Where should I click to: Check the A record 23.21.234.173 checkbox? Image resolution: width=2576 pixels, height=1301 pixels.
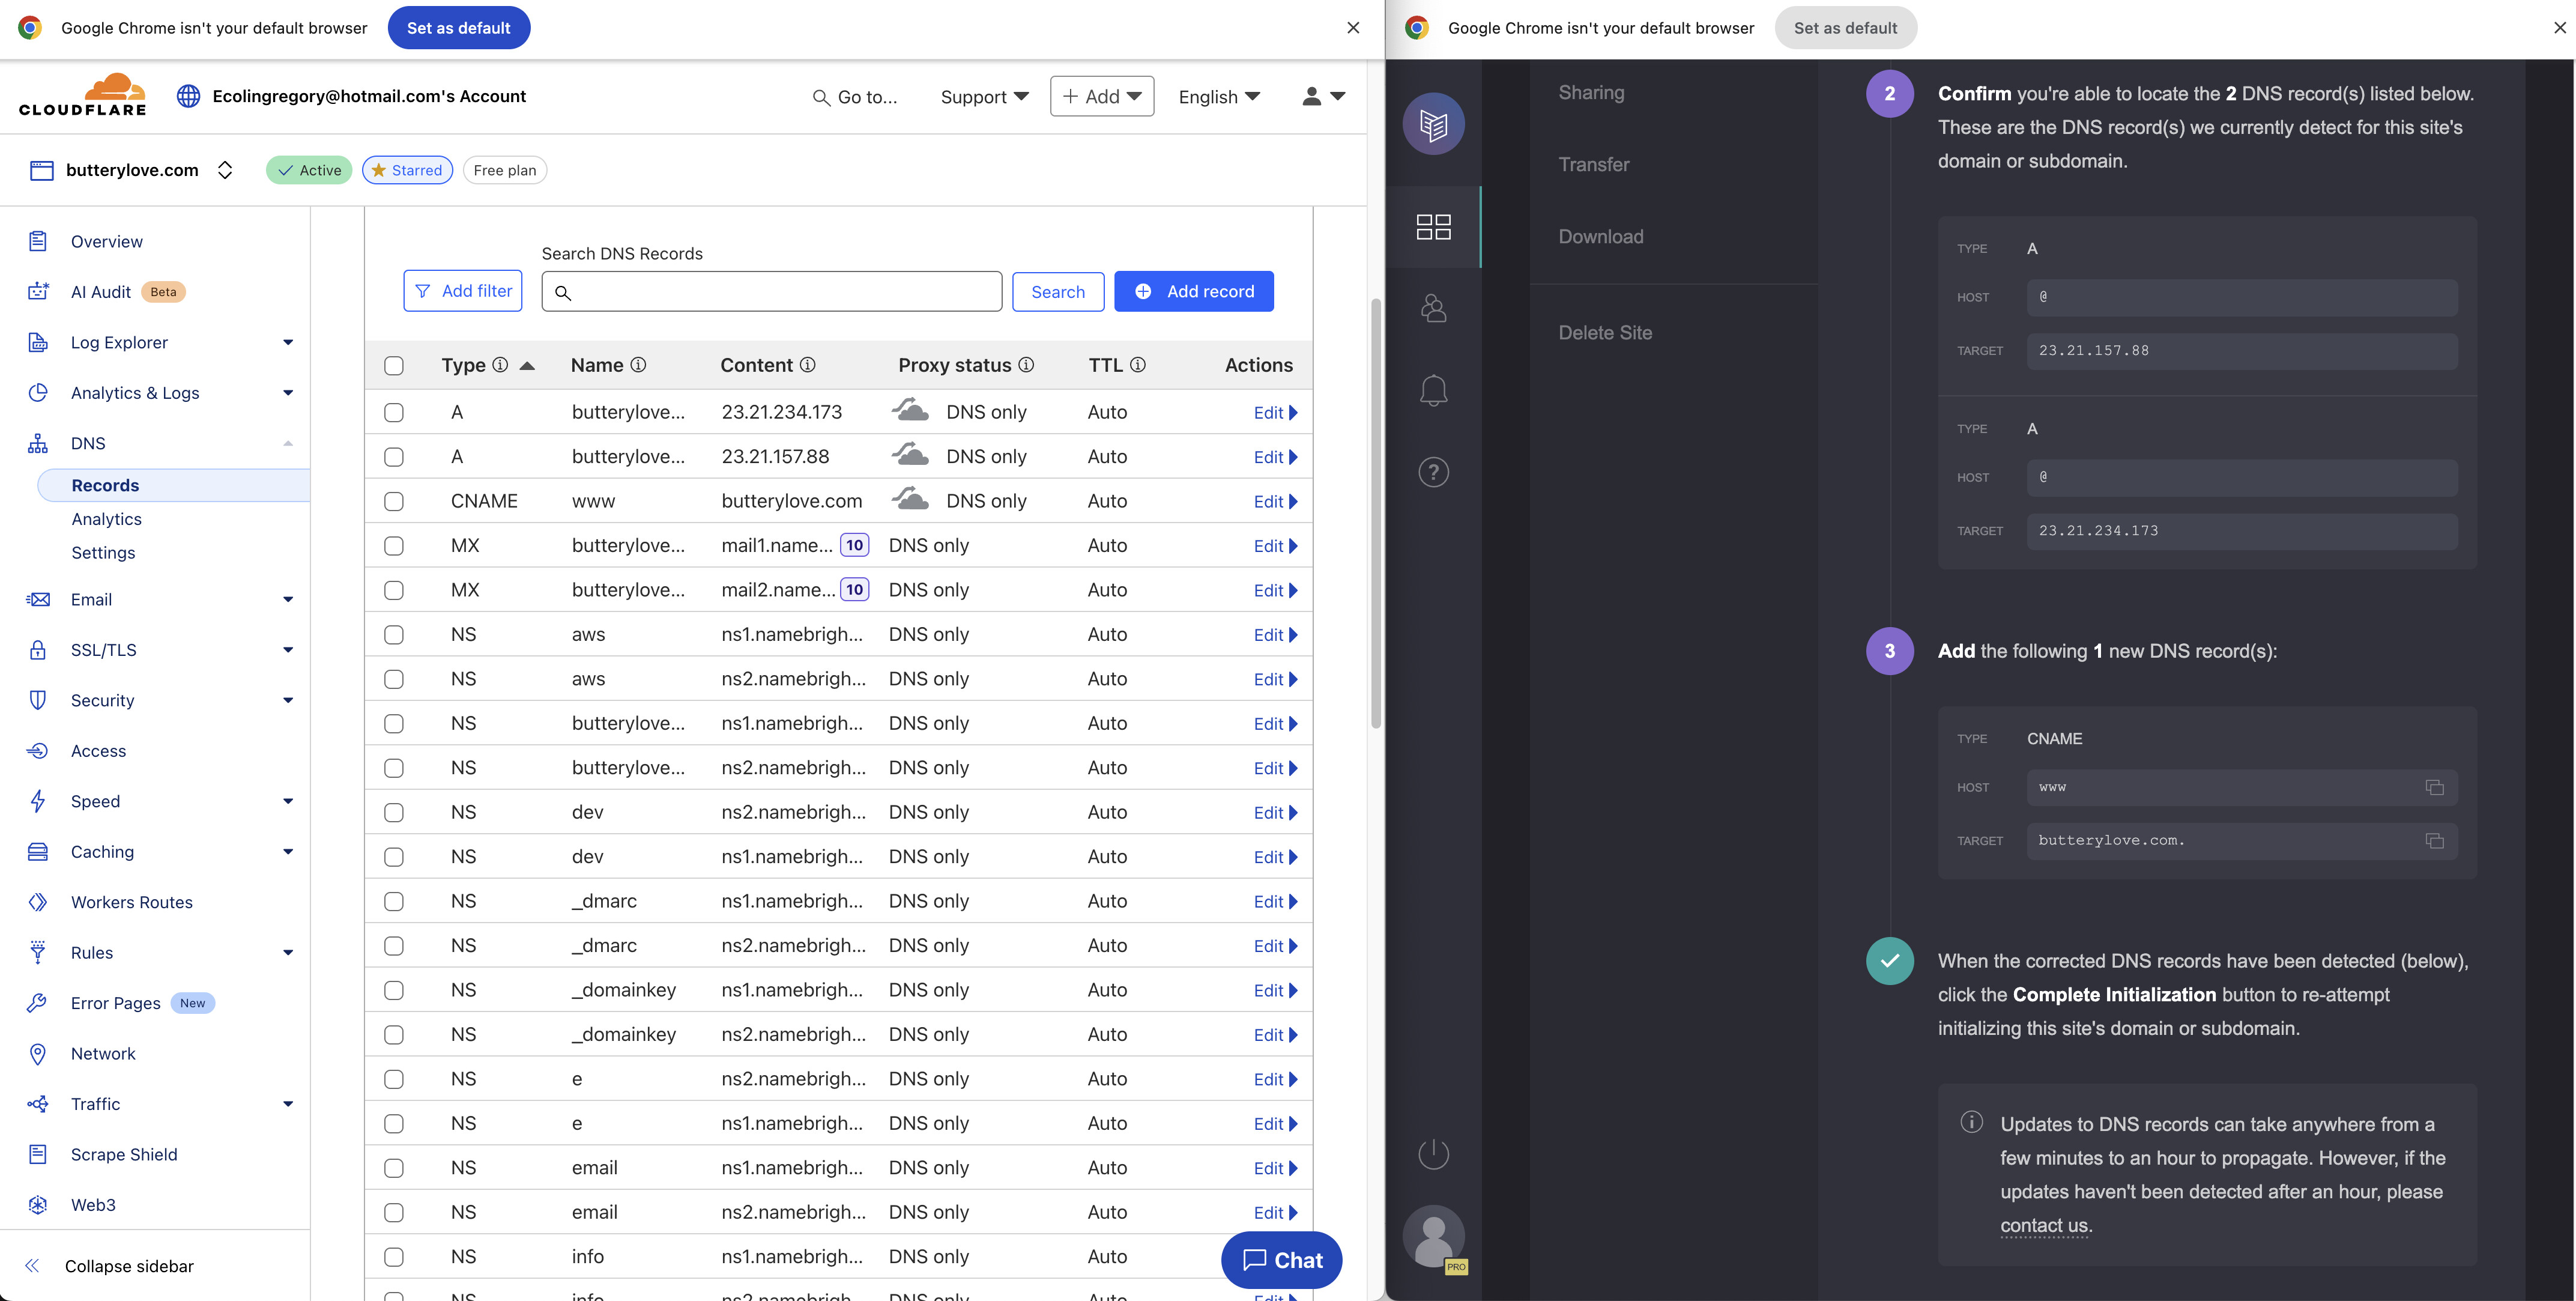[x=394, y=412]
